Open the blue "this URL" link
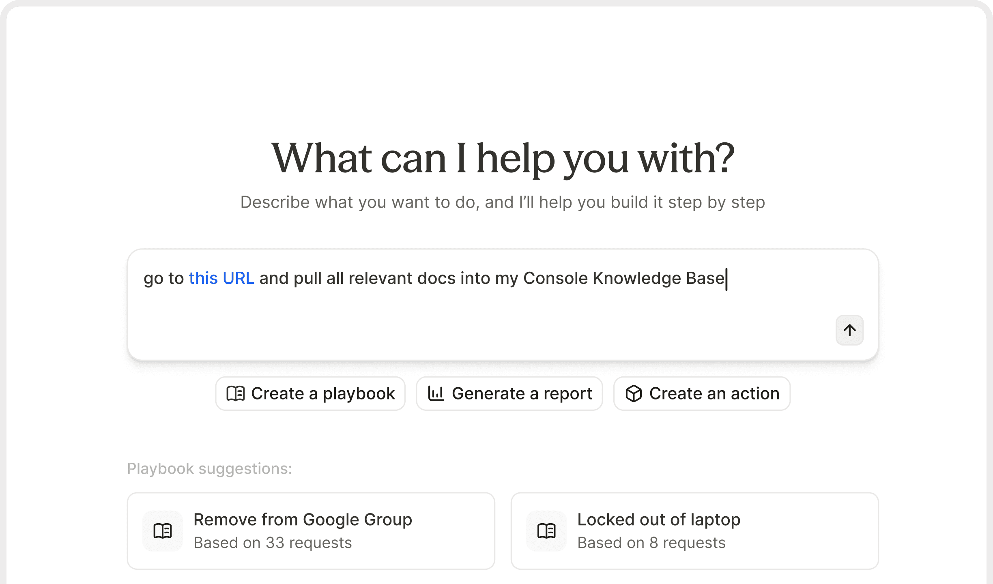Viewport: 993px width, 584px height. [221, 278]
